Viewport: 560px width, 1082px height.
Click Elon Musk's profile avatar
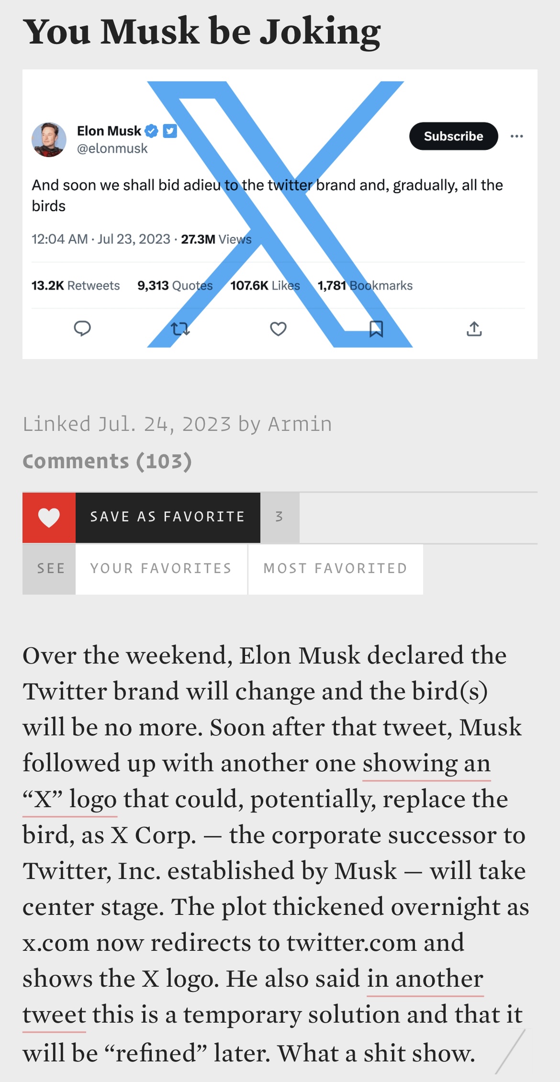49,139
